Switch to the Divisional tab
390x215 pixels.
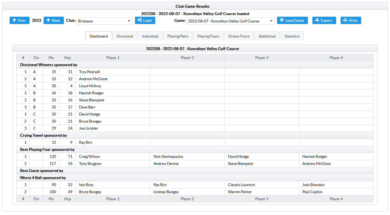[125, 36]
